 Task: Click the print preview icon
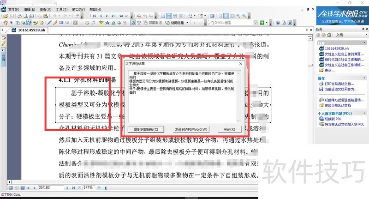click(25, 16)
